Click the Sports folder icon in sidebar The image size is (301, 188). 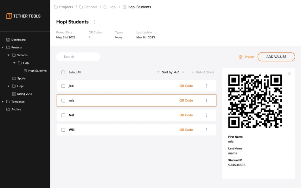coord(14,78)
